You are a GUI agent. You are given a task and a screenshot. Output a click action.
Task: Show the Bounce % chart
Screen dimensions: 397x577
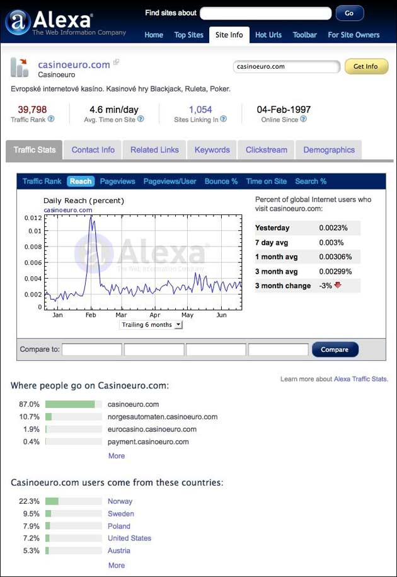[x=221, y=181]
